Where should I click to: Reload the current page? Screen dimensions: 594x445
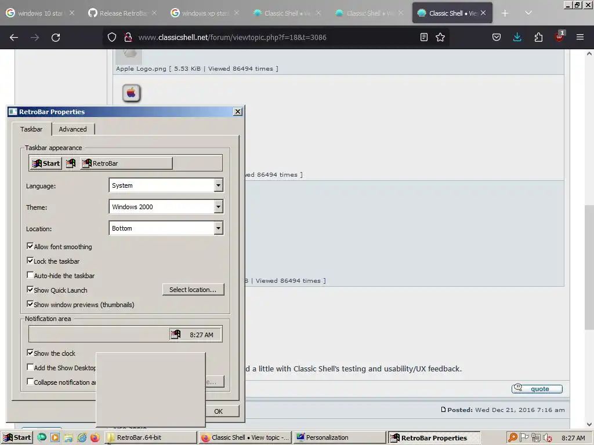[56, 38]
